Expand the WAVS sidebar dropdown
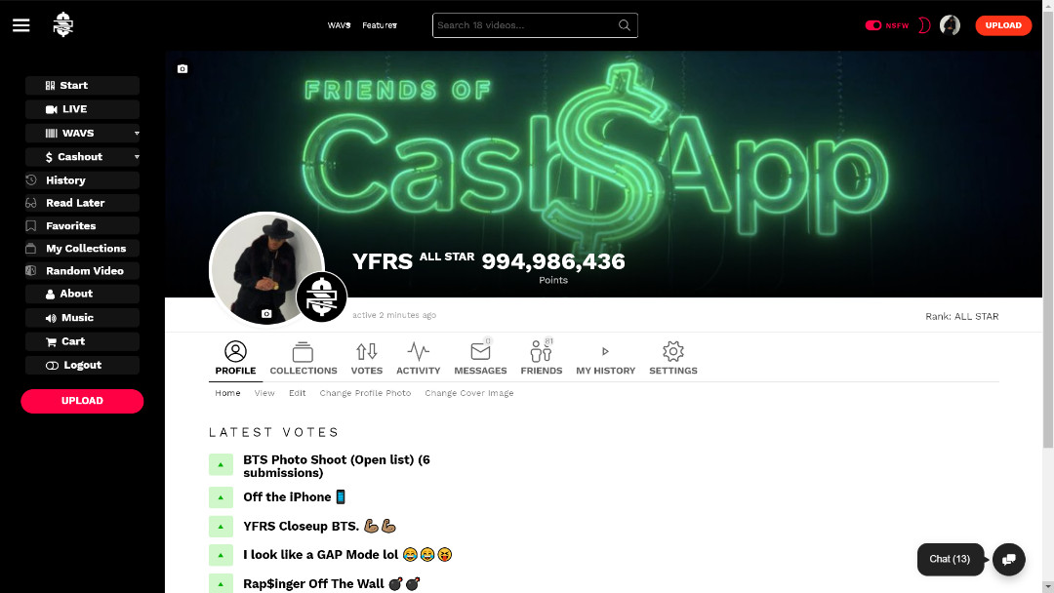The width and height of the screenshot is (1054, 593). 137,133
